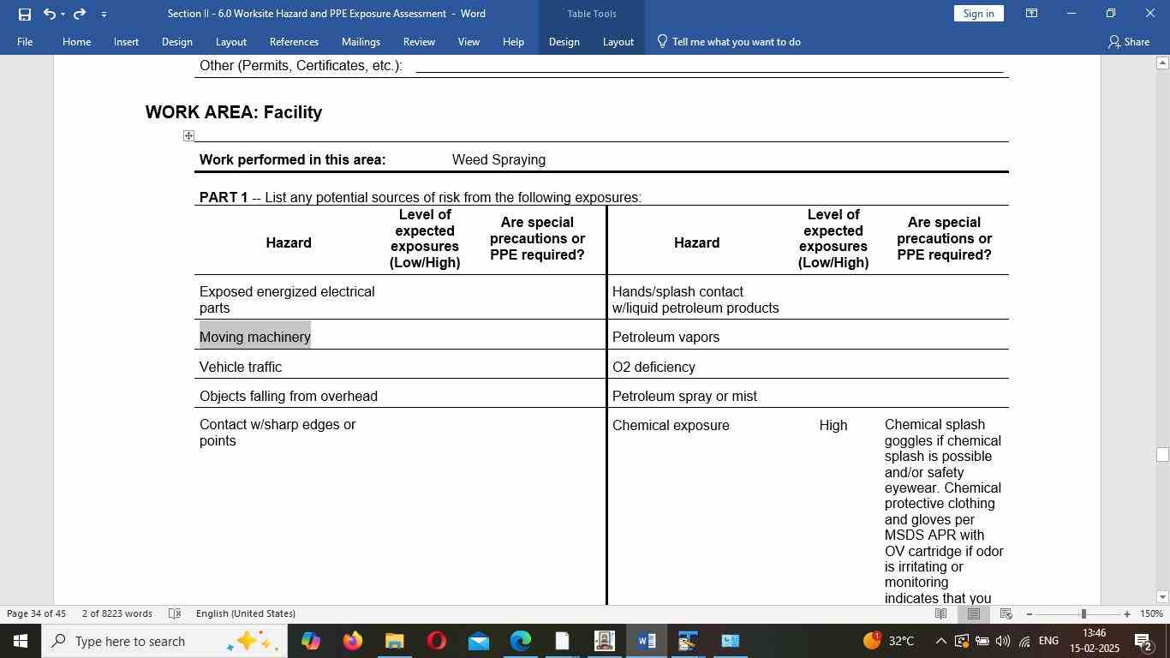Switch to Web Layout view

1006,613
